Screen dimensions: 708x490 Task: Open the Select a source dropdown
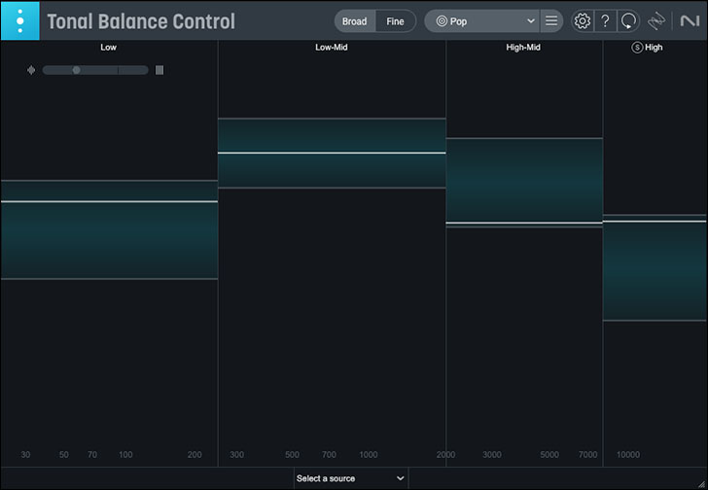click(351, 478)
